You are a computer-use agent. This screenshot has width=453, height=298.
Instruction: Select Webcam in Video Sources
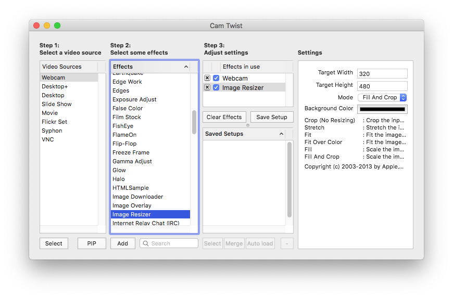coord(69,77)
